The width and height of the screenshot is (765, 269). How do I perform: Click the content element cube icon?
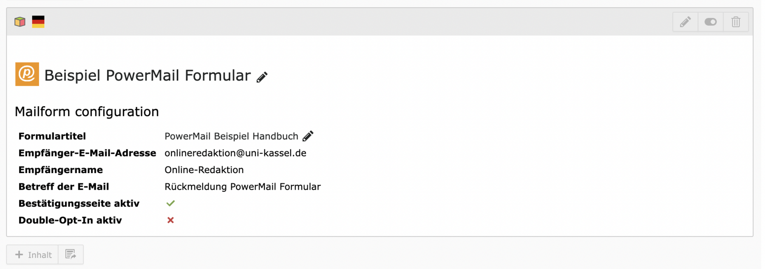pos(20,22)
